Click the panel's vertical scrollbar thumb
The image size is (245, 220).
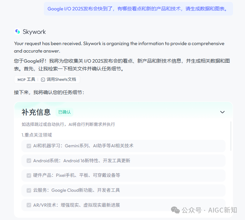pyautogui.click(x=231, y=136)
